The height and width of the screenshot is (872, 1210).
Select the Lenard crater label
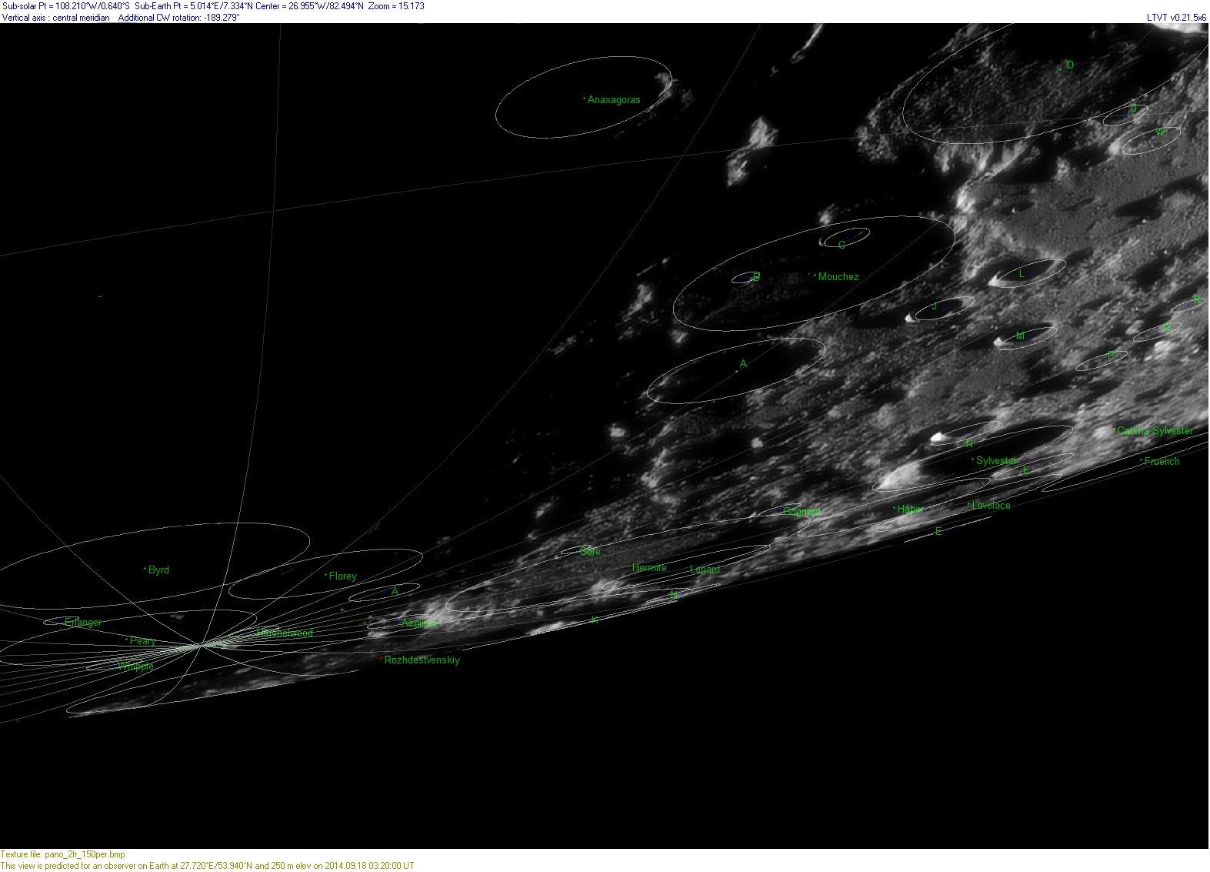click(x=705, y=570)
